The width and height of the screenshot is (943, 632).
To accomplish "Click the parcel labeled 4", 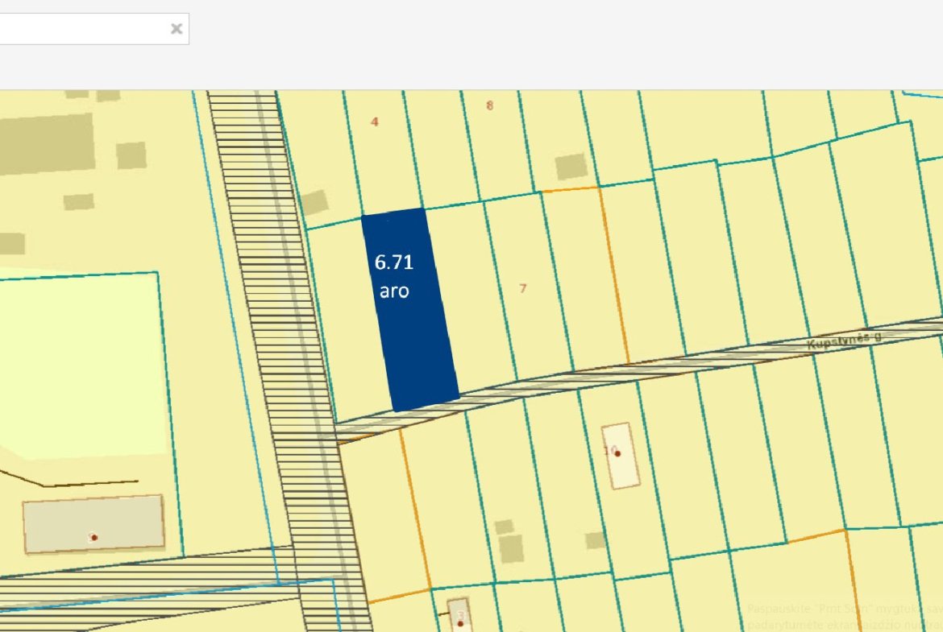I will pos(374,122).
